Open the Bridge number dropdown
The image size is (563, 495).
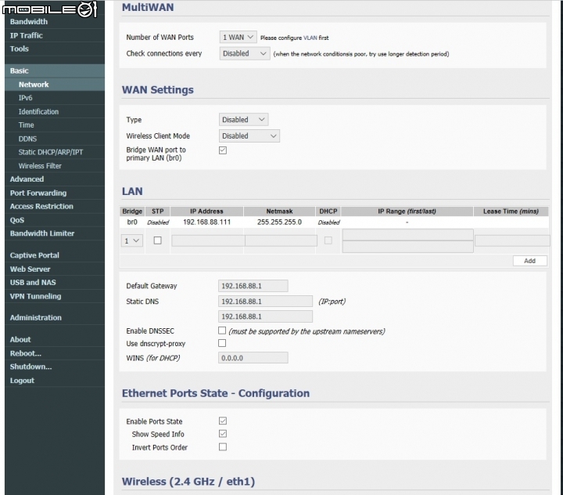(132, 240)
